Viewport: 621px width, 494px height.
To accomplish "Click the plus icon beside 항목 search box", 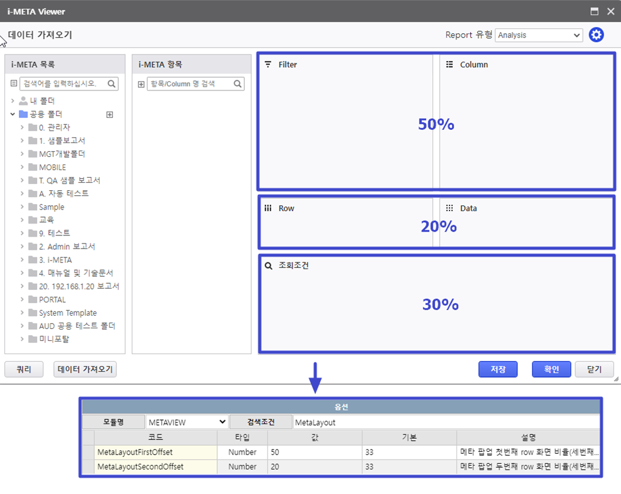I will [x=141, y=84].
